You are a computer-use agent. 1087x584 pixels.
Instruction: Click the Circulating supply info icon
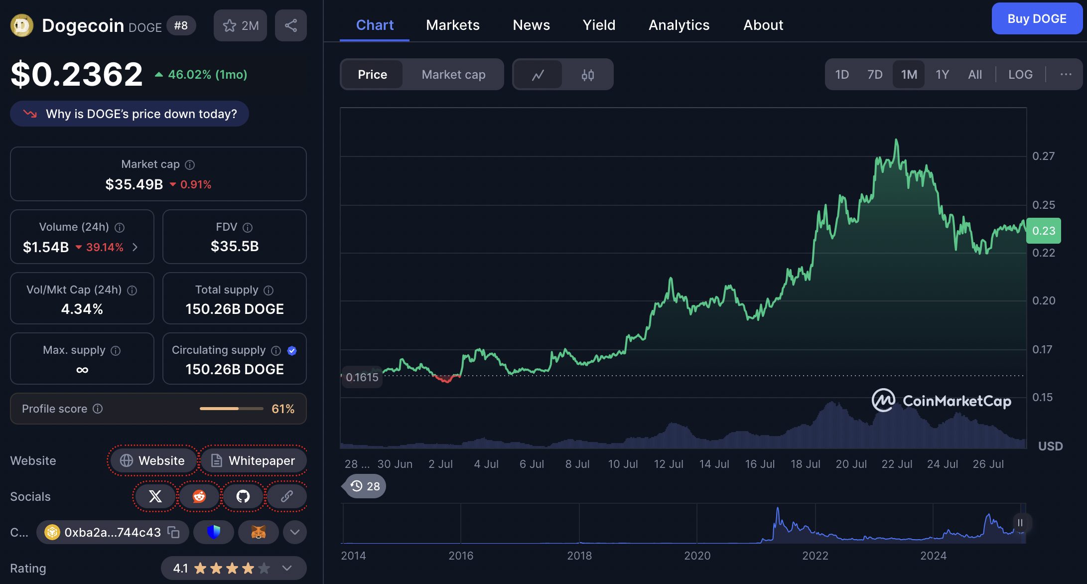pyautogui.click(x=276, y=350)
